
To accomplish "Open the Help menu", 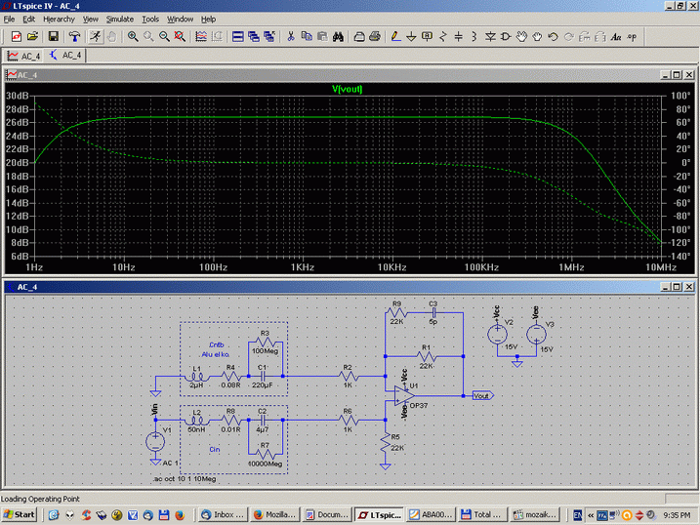I will tap(208, 20).
